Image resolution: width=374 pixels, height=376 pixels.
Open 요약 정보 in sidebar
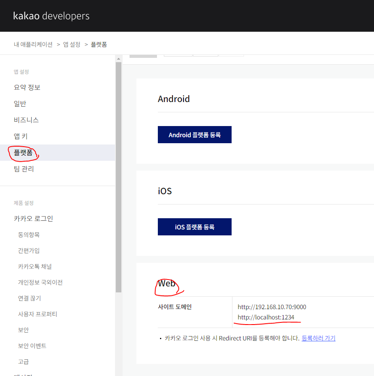point(27,87)
